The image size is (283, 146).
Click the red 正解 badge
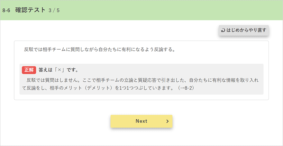click(29, 70)
